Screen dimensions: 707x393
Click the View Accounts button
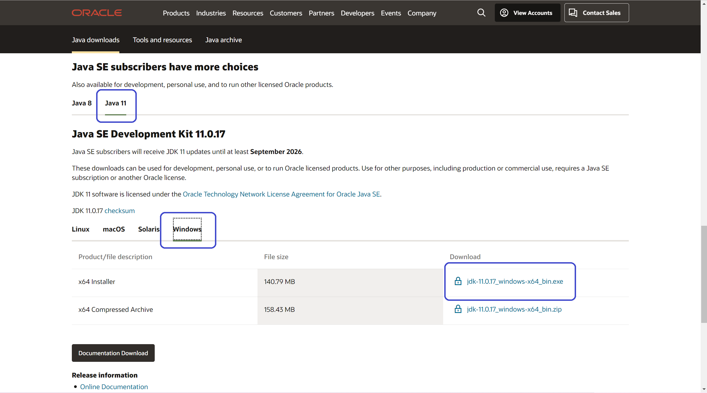click(x=527, y=13)
